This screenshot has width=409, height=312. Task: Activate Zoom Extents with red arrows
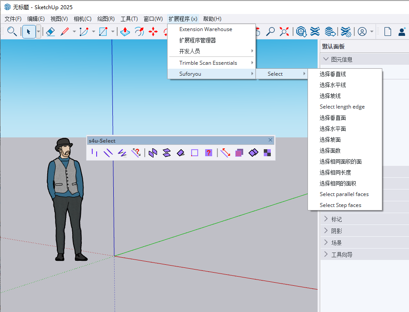[x=284, y=32]
